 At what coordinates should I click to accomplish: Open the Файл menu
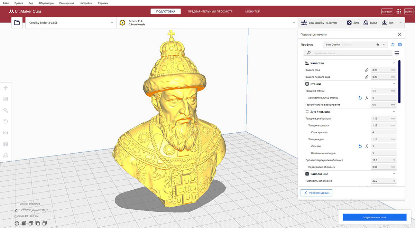pos(6,3)
